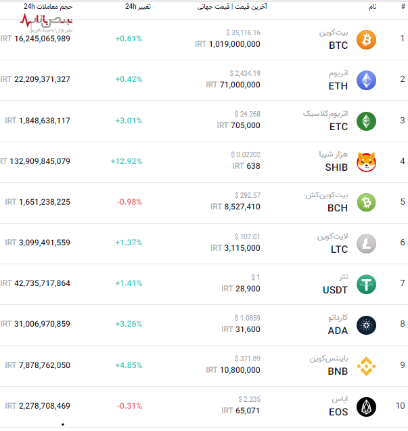Sort by the last price column header
Image resolution: width=408 pixels, height=431 pixels.
(x=232, y=6)
